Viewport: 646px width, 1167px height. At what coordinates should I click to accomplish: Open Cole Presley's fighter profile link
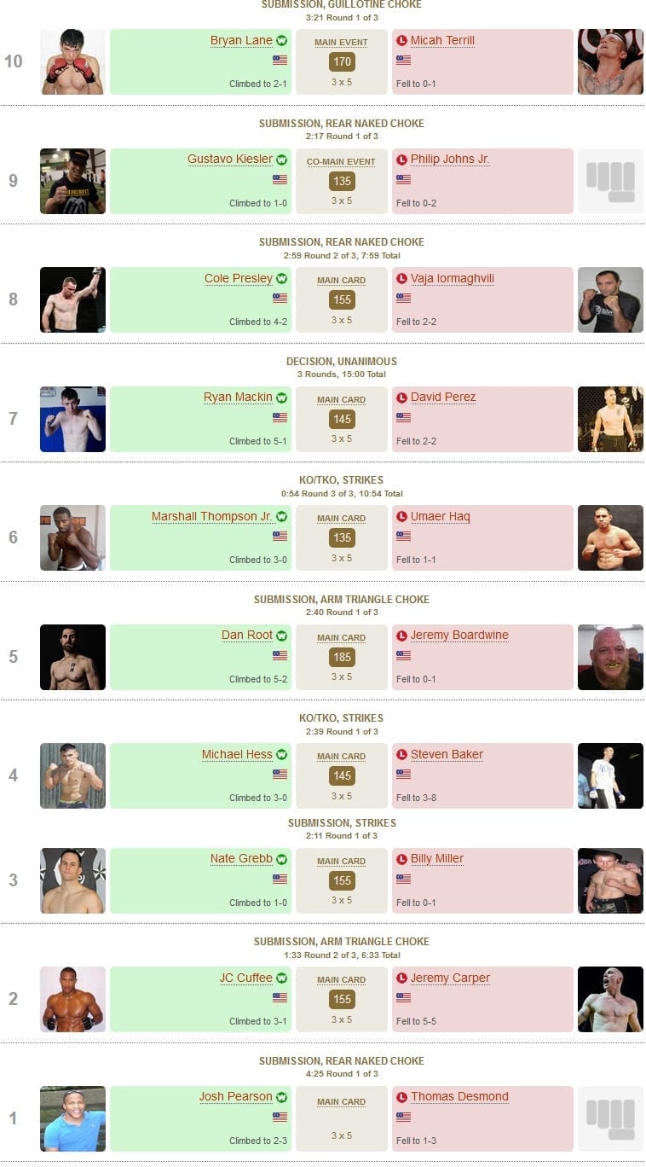pos(239,278)
